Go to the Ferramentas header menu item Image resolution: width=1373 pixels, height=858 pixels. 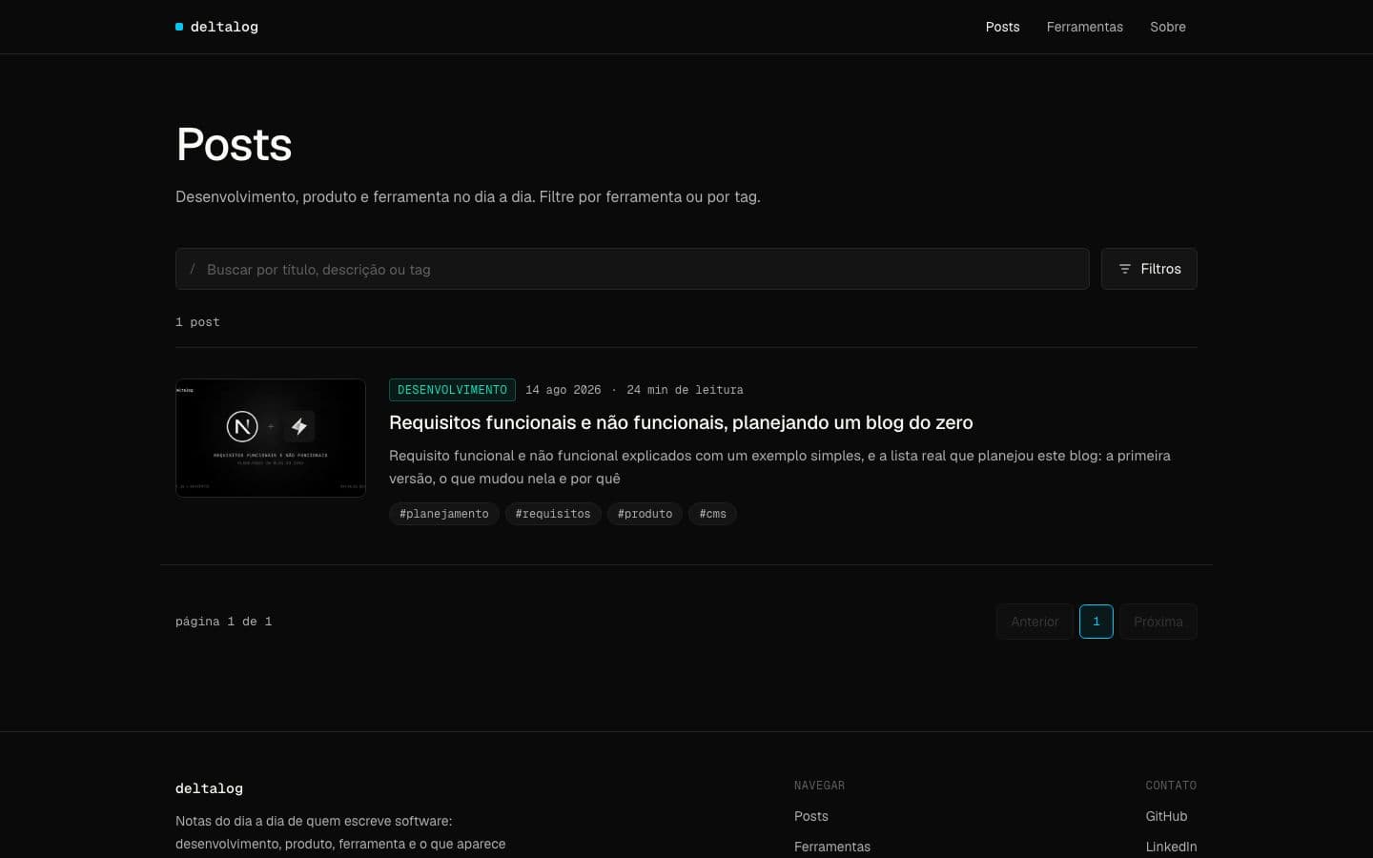tap(1084, 27)
